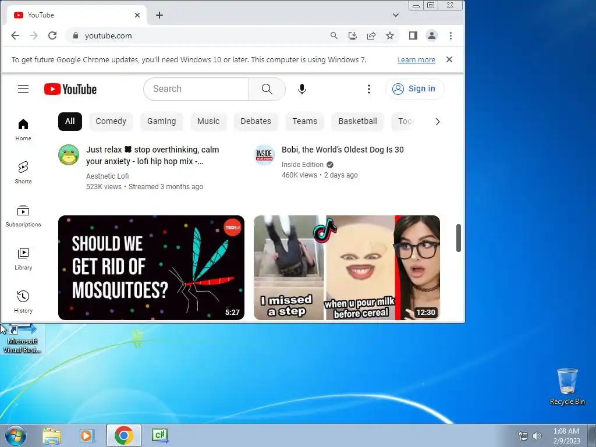Start voice search with microphone icon

tap(302, 89)
